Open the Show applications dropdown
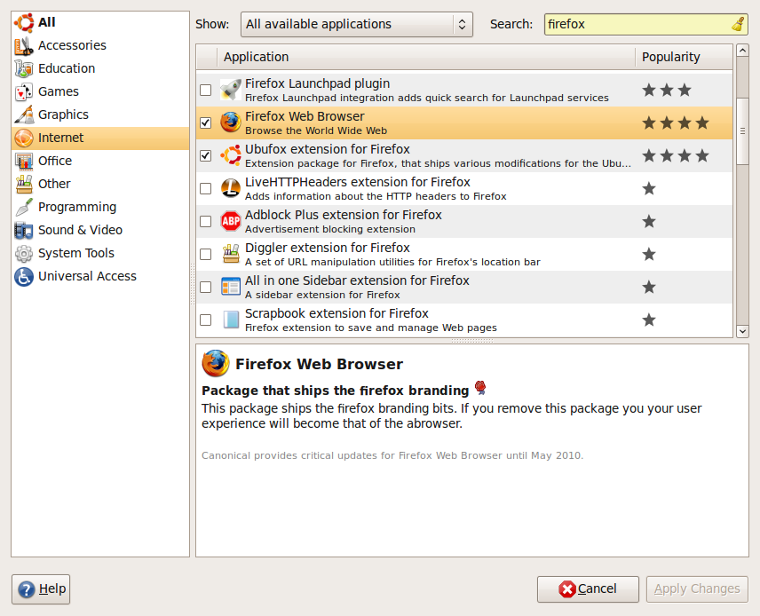This screenshot has height=616, width=760. (356, 24)
